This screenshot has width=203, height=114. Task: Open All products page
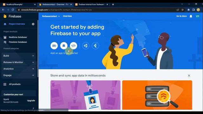[x=15, y=84]
